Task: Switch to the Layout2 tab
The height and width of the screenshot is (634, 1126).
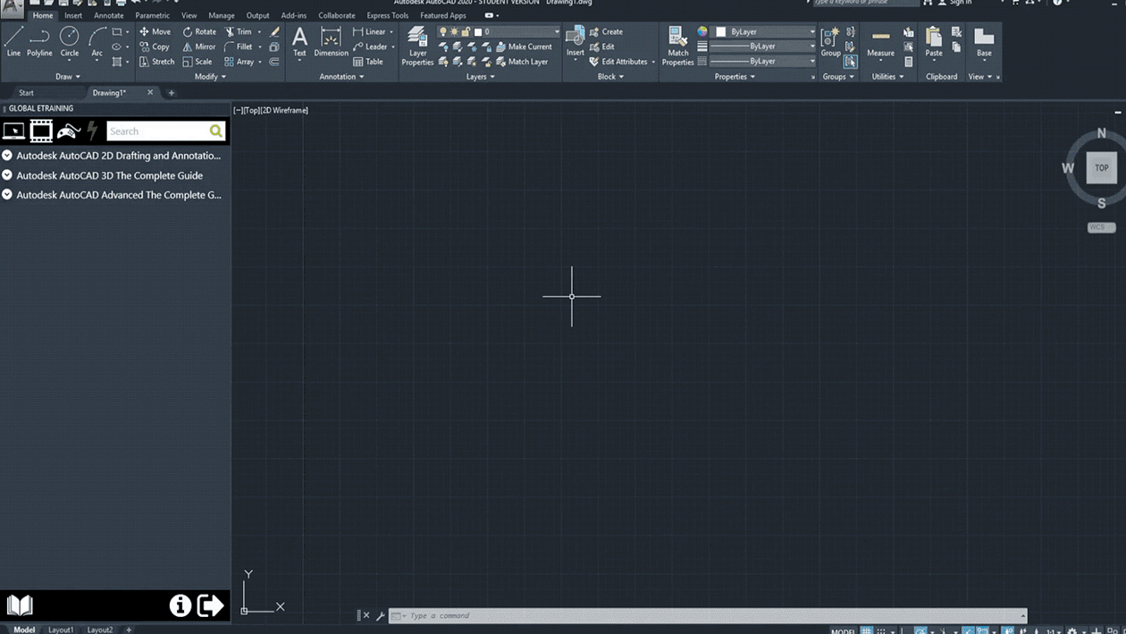Action: tap(100, 630)
